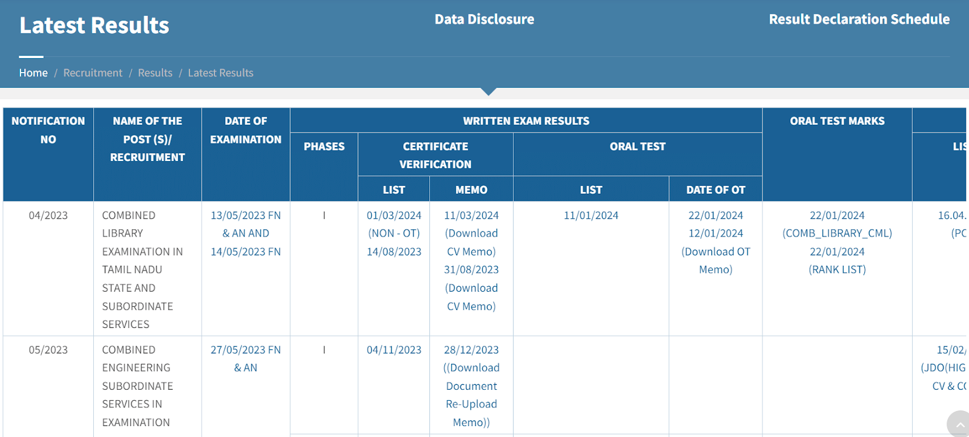This screenshot has height=437, width=969.
Task: Click the LIST header under Certificate Verification
Action: (394, 190)
